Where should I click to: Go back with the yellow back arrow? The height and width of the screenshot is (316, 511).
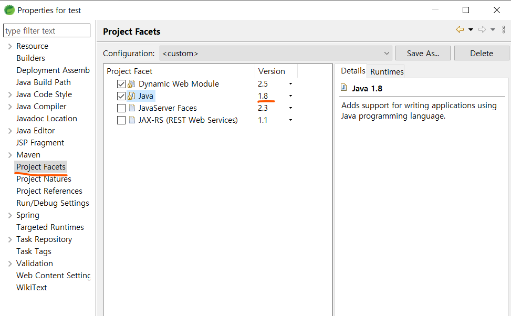coord(460,29)
